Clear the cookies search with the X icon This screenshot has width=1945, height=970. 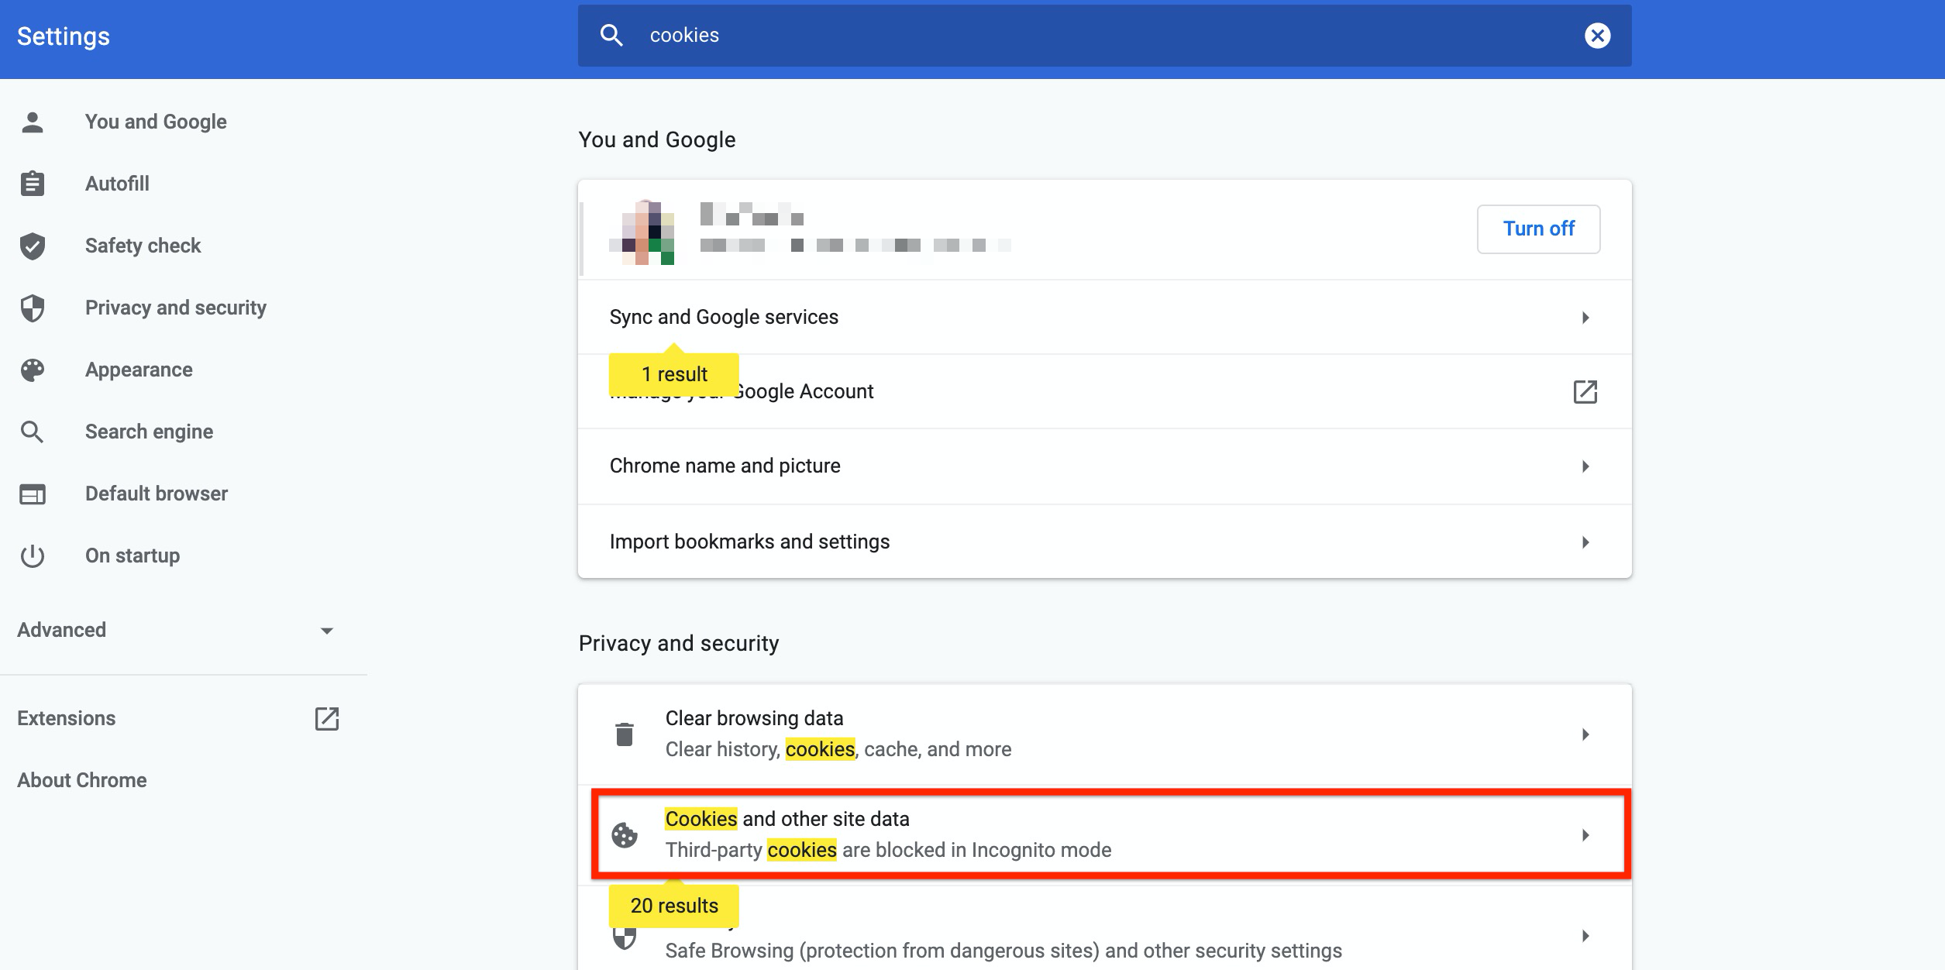click(x=1597, y=36)
